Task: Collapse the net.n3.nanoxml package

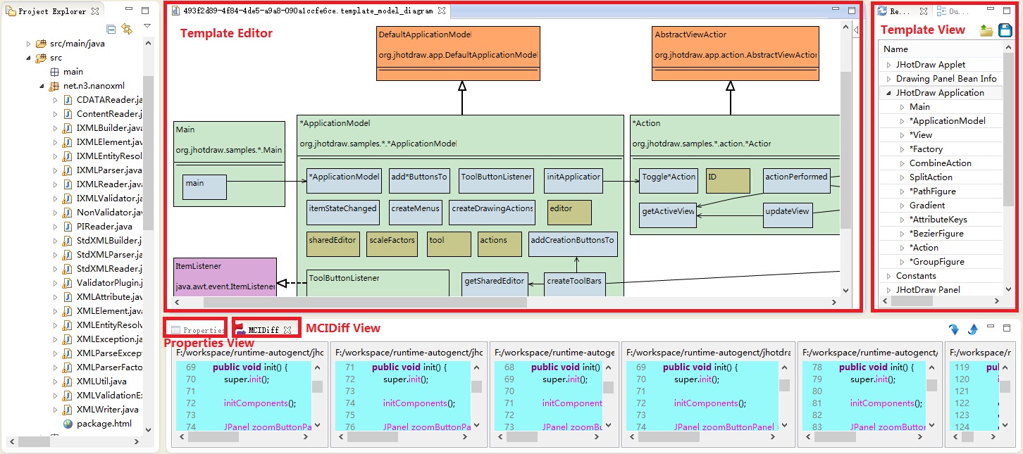Action: click(42, 86)
